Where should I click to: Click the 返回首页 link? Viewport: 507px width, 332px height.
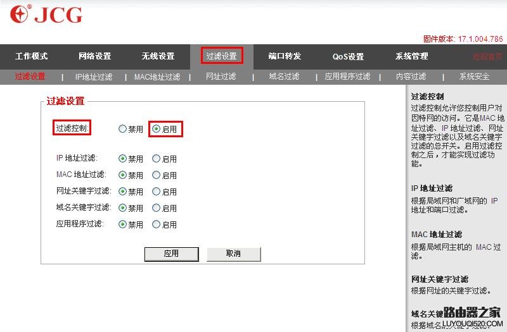[487, 57]
